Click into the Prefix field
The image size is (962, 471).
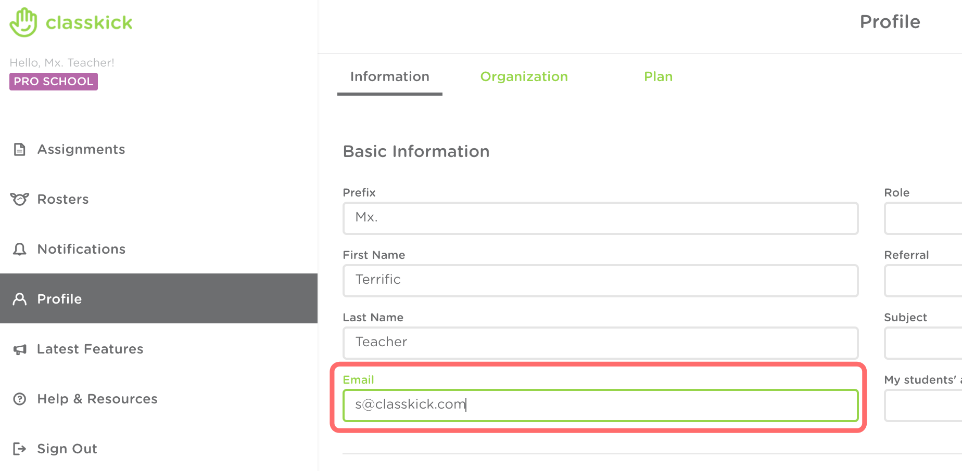pyautogui.click(x=600, y=218)
